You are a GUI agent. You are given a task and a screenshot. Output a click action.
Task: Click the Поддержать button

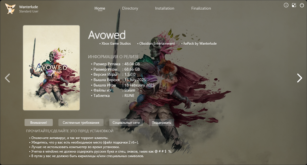(x=161, y=122)
